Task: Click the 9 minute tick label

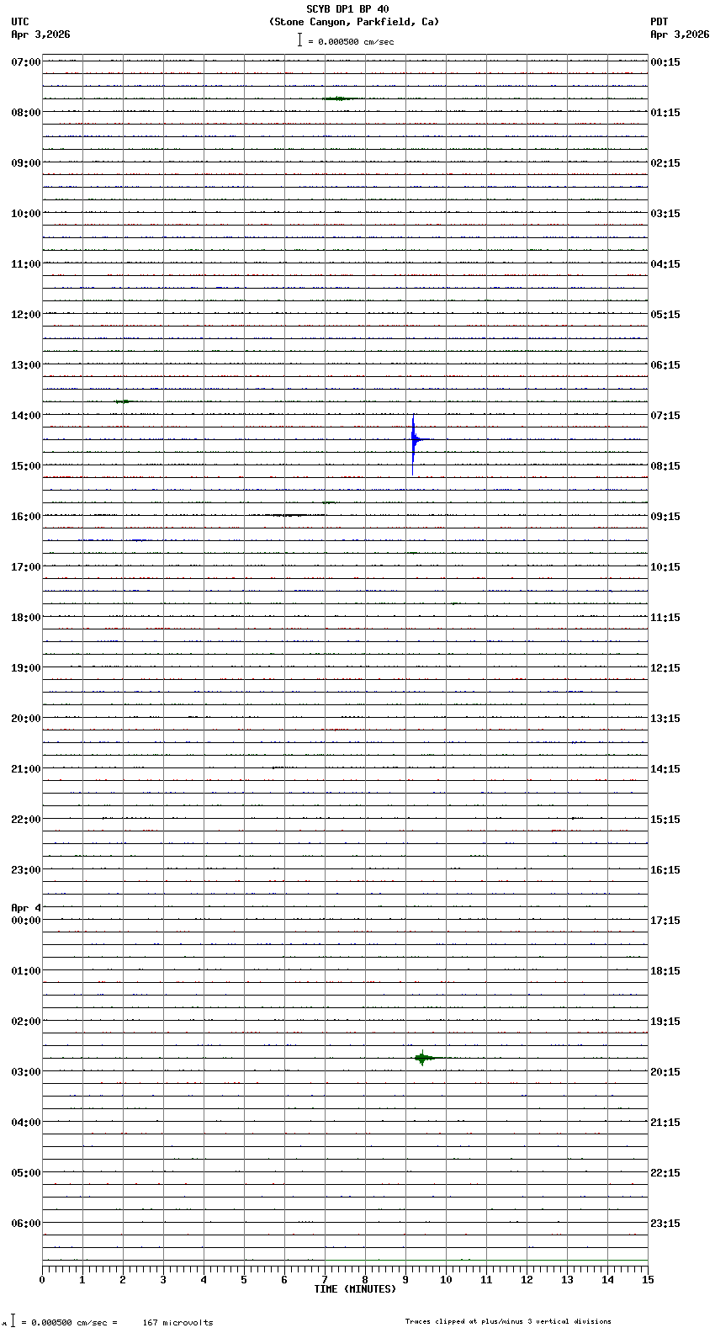Action: point(405,1280)
